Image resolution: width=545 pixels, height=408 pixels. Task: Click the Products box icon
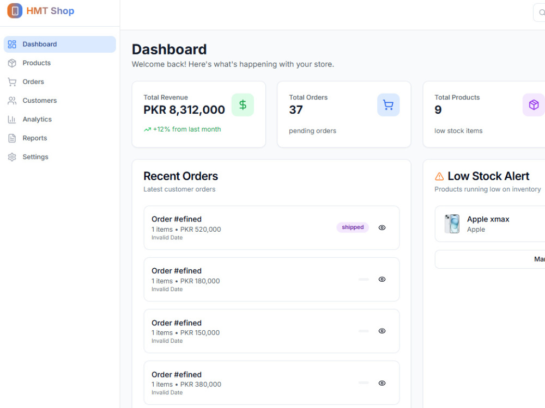click(x=12, y=63)
